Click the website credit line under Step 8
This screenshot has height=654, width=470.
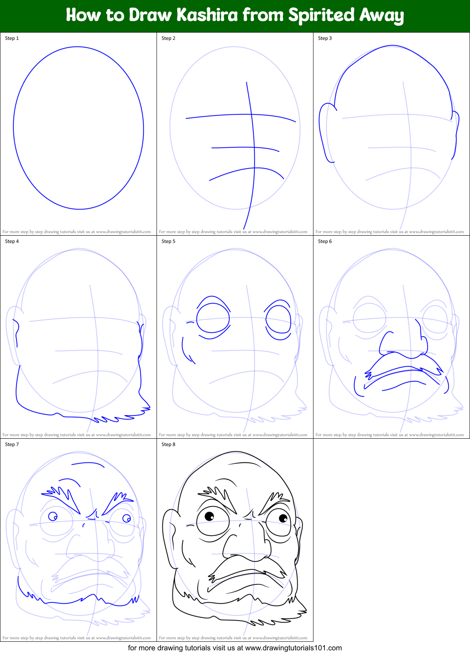233,638
